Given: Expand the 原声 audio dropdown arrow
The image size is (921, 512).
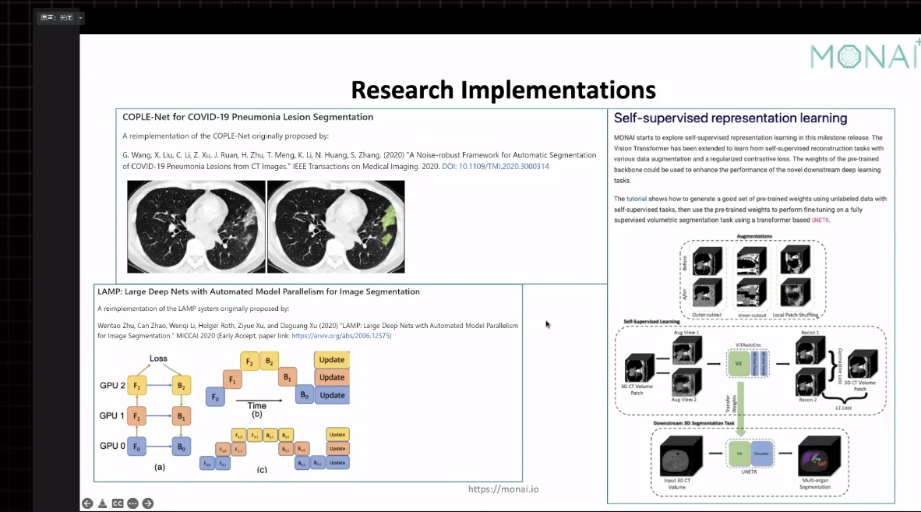Looking at the screenshot, I should [80, 18].
